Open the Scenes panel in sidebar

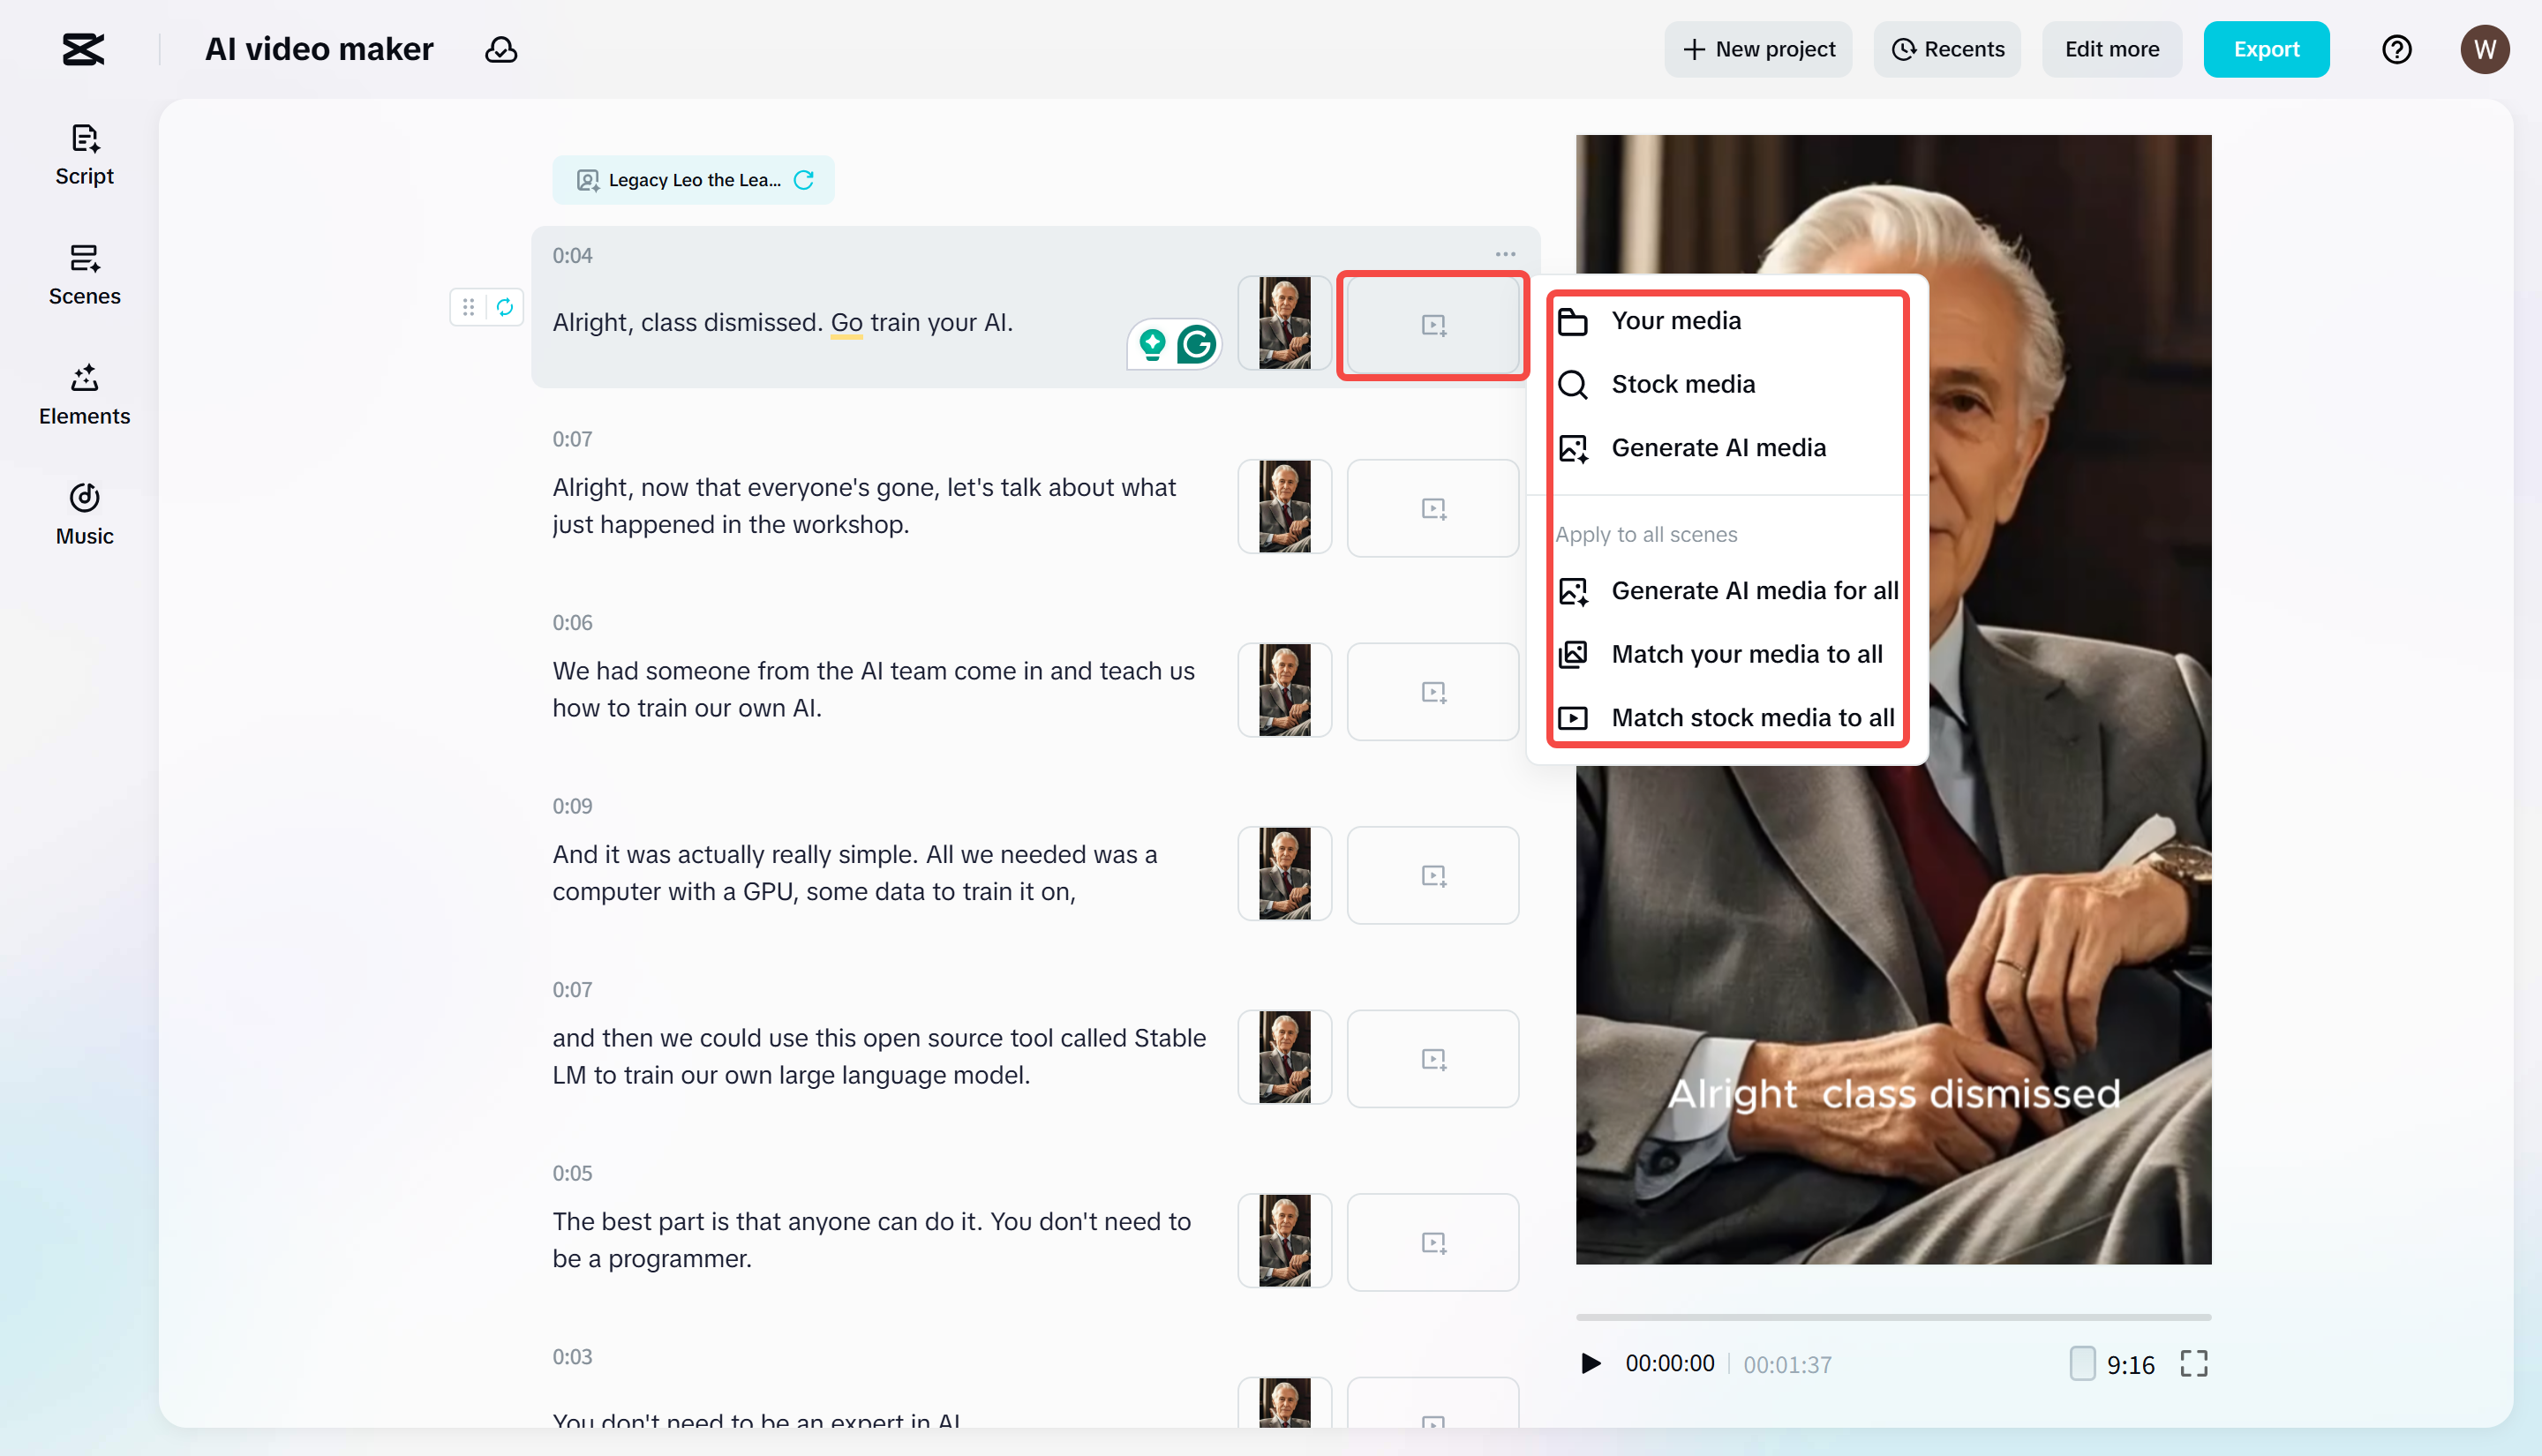(84, 274)
